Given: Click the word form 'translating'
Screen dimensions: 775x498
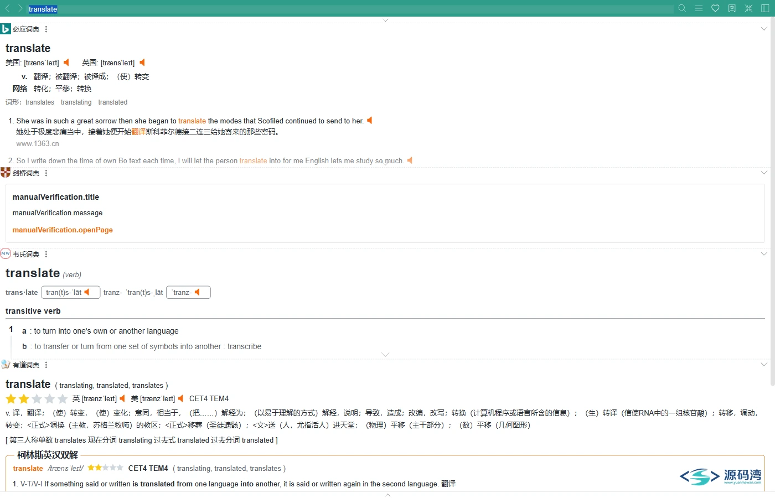Looking at the screenshot, I should (x=76, y=102).
